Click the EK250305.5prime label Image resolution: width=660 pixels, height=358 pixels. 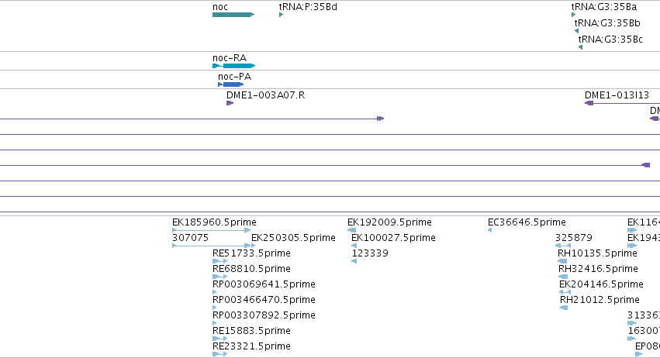pos(293,238)
